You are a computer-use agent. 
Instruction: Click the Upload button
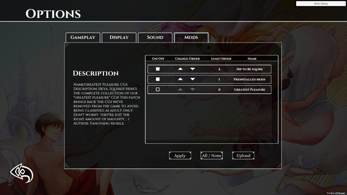pos(243,156)
